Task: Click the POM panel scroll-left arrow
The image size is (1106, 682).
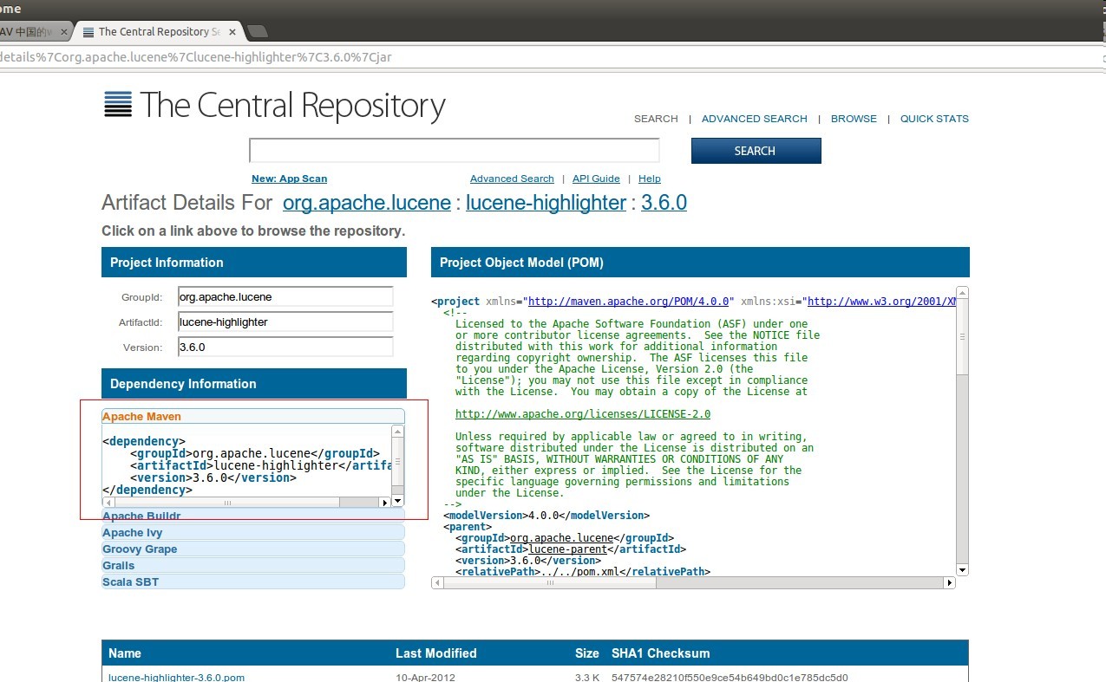Action: pyautogui.click(x=437, y=583)
